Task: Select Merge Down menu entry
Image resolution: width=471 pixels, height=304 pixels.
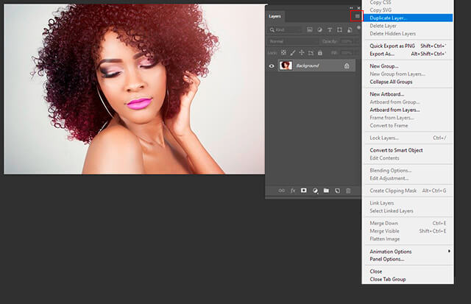Action: click(408, 223)
